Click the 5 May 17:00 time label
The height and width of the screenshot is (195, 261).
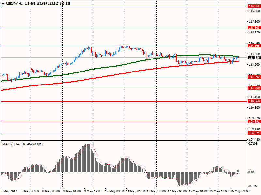coord(30,191)
